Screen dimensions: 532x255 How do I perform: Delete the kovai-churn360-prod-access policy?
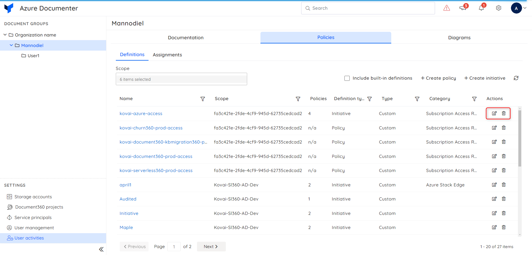(x=504, y=128)
